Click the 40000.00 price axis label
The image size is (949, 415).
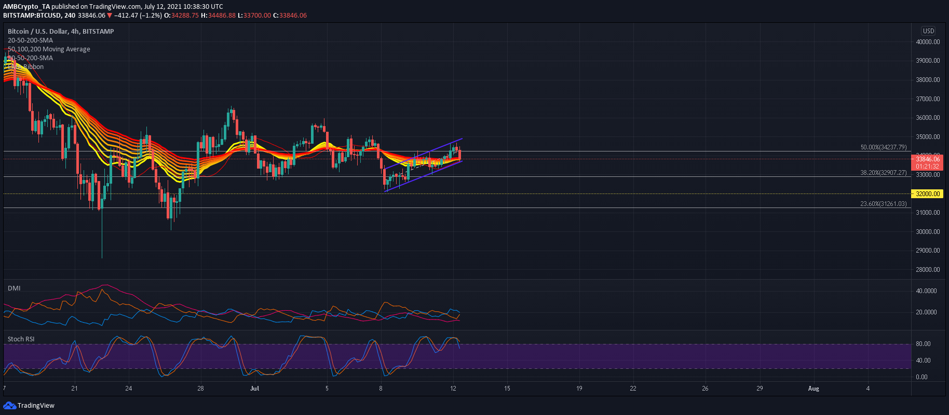[928, 42]
